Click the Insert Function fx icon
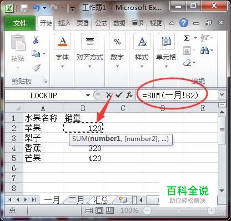This screenshot has height=221, width=231. tap(129, 95)
